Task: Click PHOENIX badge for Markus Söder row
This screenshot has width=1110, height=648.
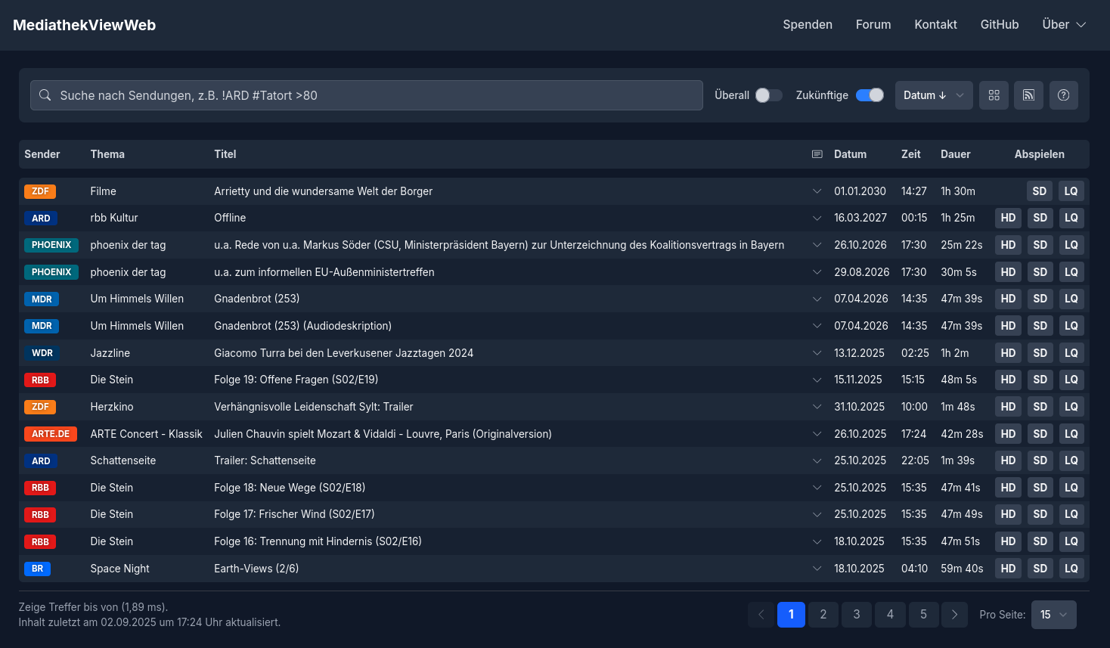Action: tap(51, 245)
